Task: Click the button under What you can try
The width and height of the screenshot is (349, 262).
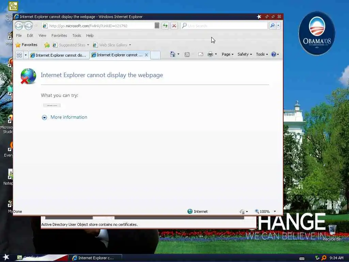Action: [x=52, y=105]
